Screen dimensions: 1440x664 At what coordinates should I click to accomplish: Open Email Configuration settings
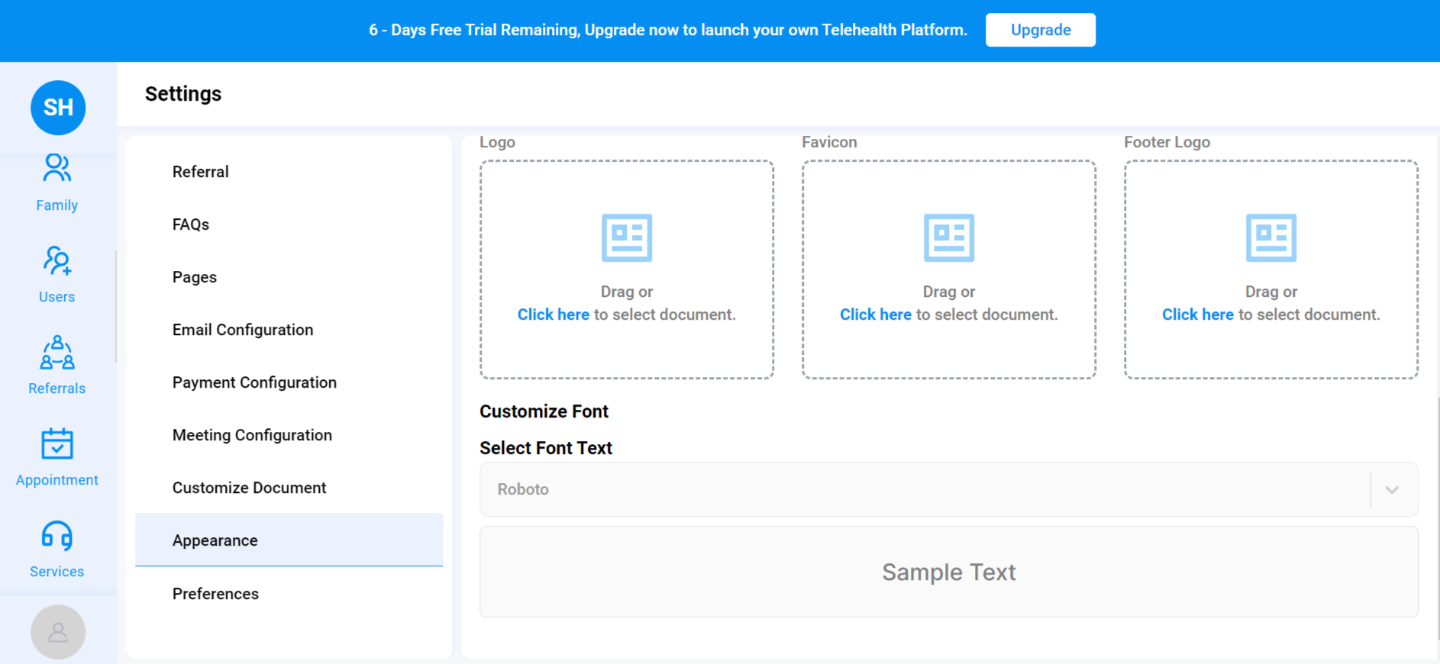click(243, 330)
